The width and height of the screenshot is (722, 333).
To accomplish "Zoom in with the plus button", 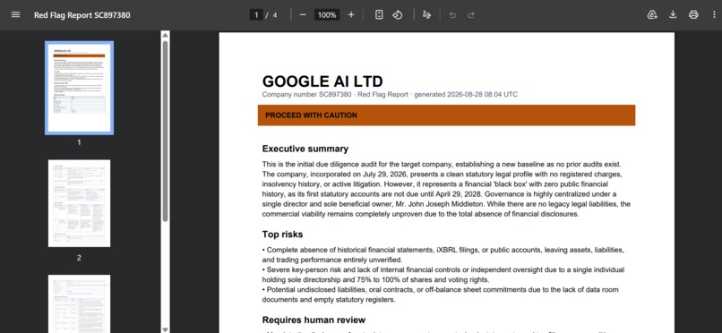I will tap(351, 14).
